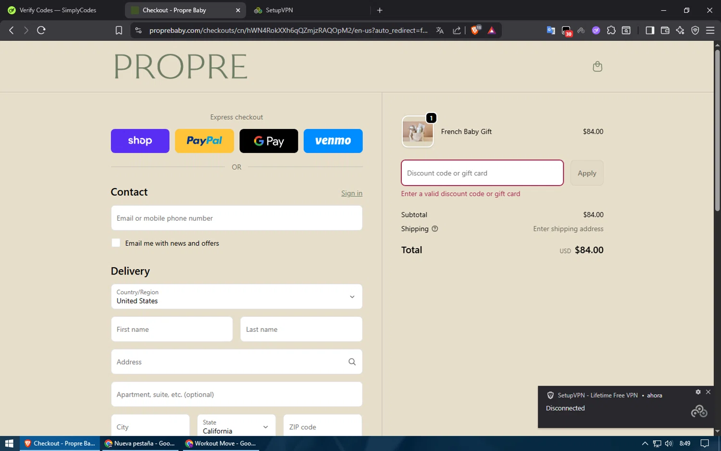Open a new browser tab

coord(380,10)
